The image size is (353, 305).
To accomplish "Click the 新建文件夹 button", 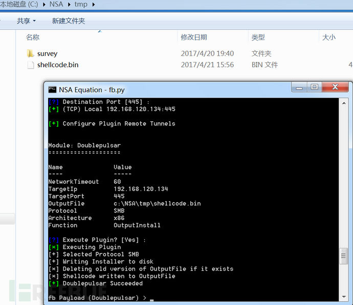I will coord(69,21).
